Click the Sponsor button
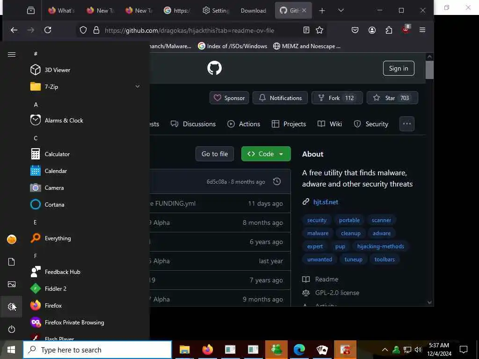 pos(229,98)
